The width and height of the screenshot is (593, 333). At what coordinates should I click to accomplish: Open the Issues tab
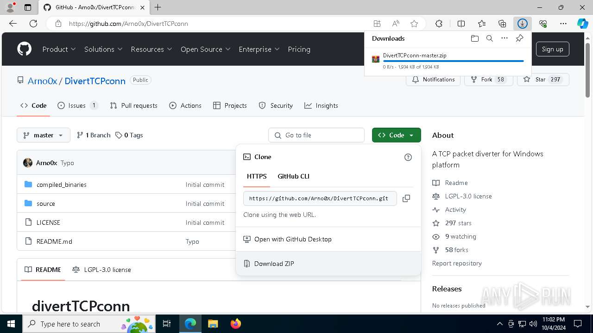point(78,105)
